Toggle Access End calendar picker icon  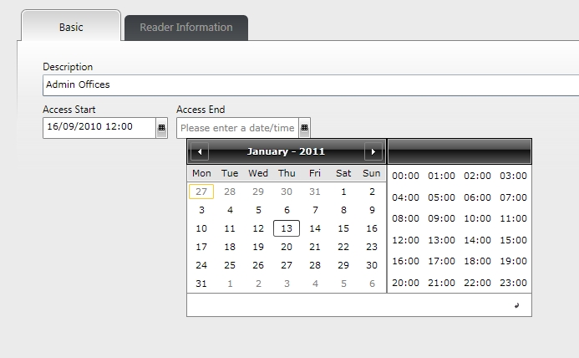tap(304, 128)
